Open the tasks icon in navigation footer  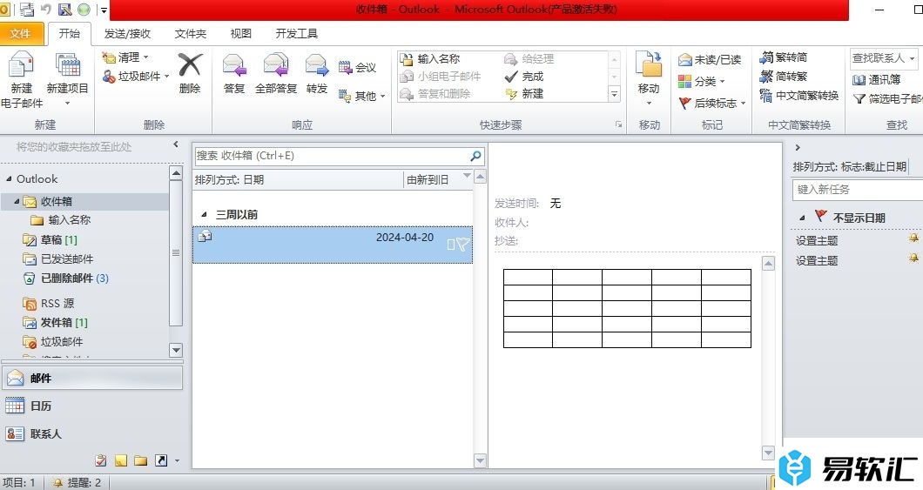click(101, 460)
